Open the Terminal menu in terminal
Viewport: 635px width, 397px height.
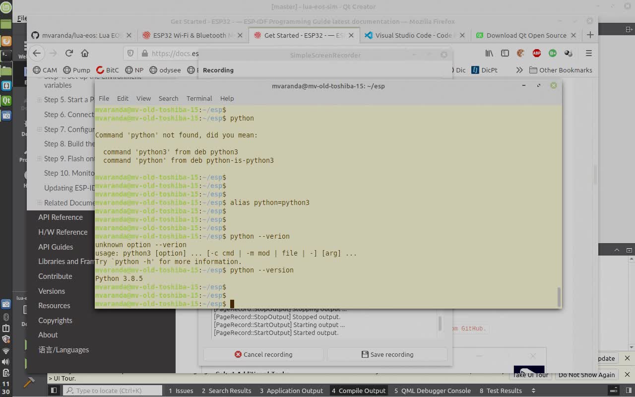(199, 98)
